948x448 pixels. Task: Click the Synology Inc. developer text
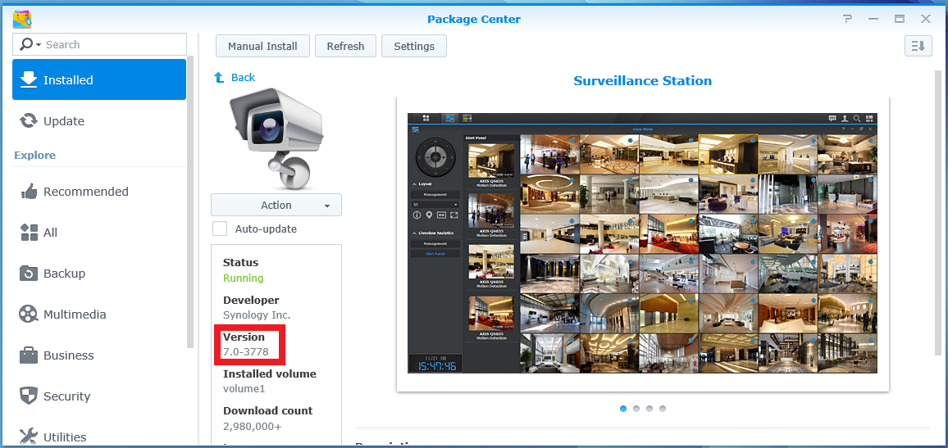257,315
